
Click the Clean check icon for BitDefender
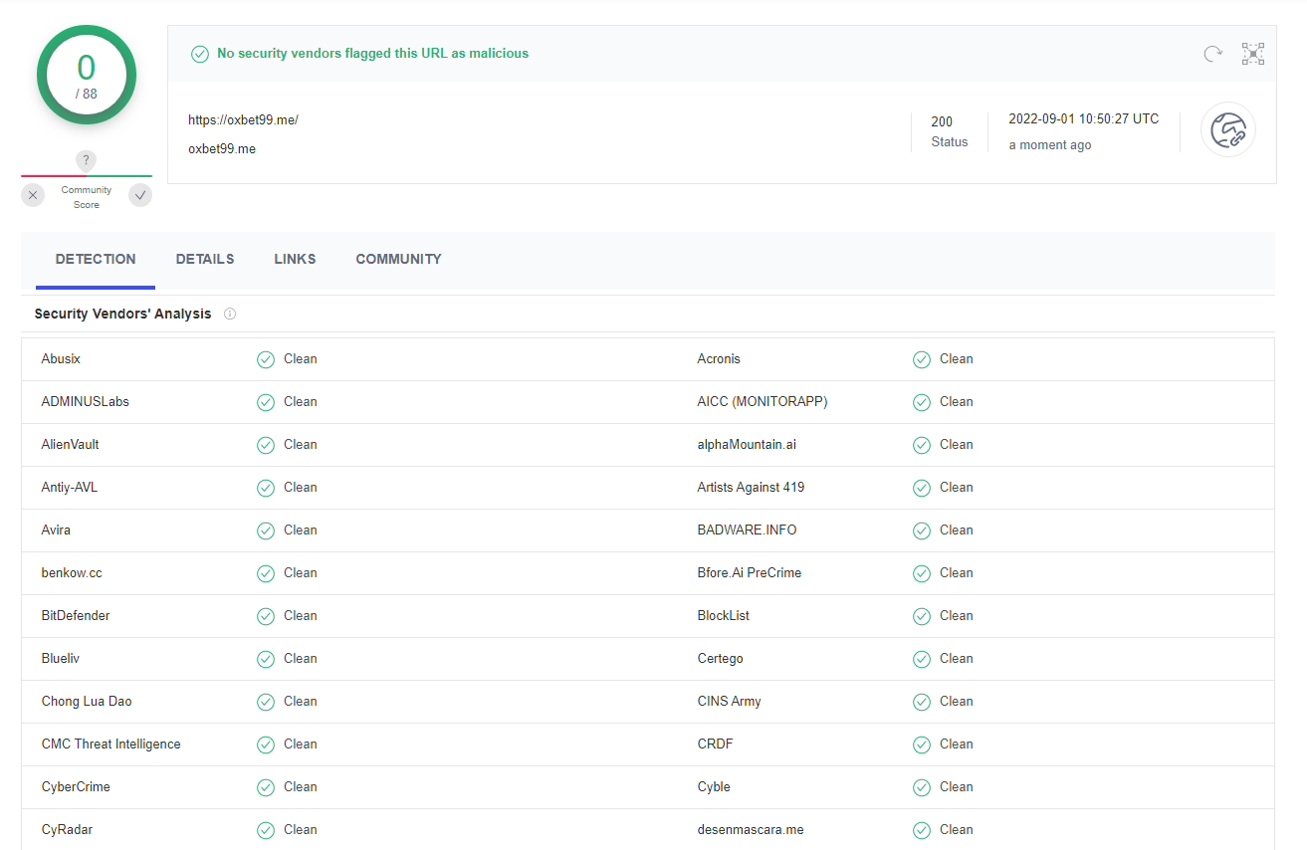pos(266,616)
